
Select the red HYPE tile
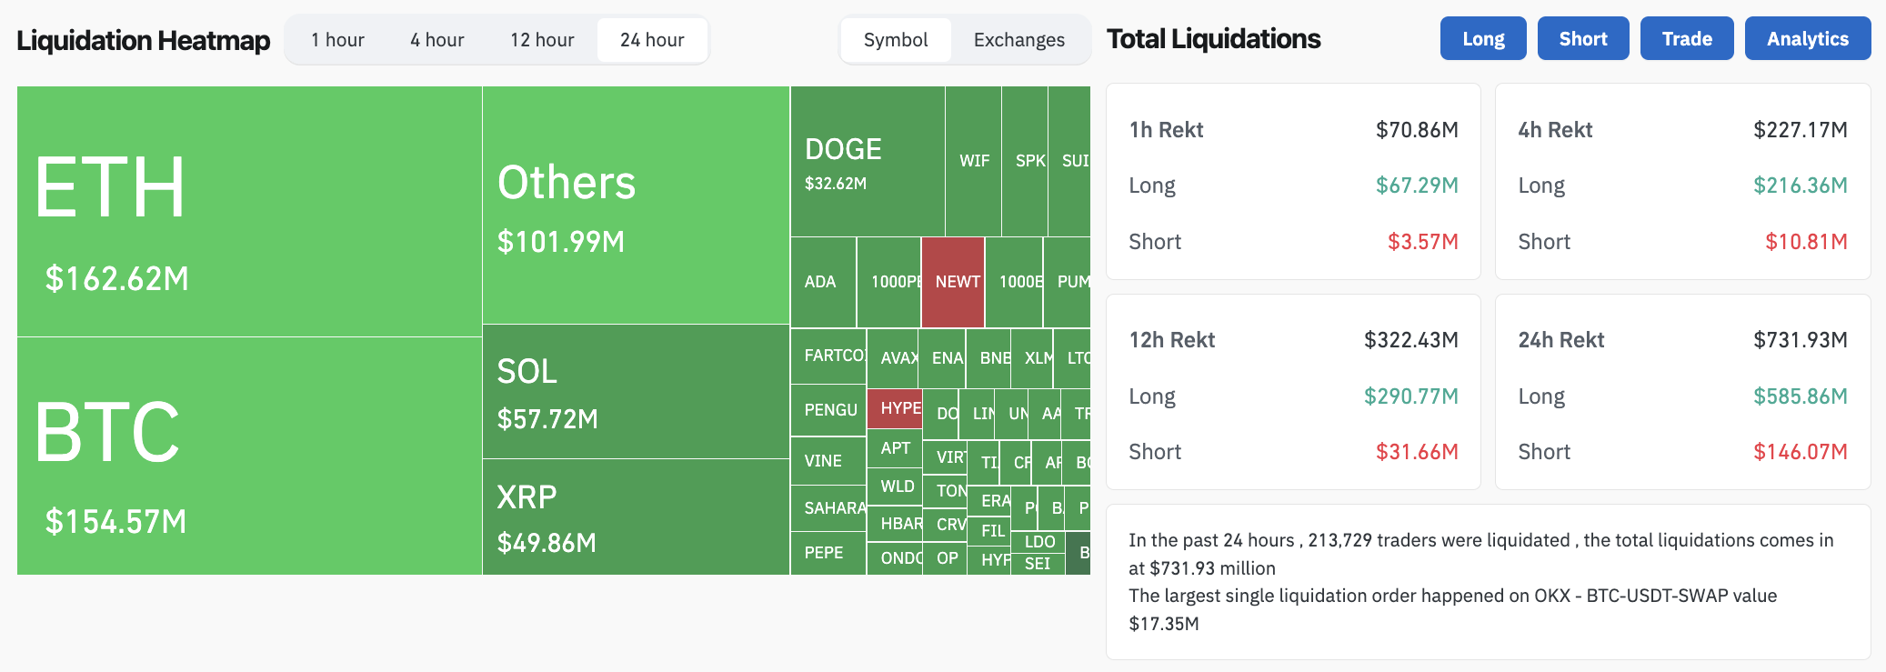tap(897, 408)
